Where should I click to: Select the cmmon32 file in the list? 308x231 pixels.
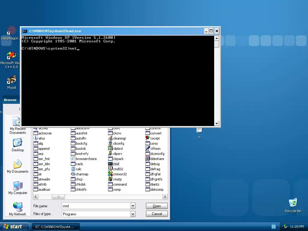tap(118, 174)
